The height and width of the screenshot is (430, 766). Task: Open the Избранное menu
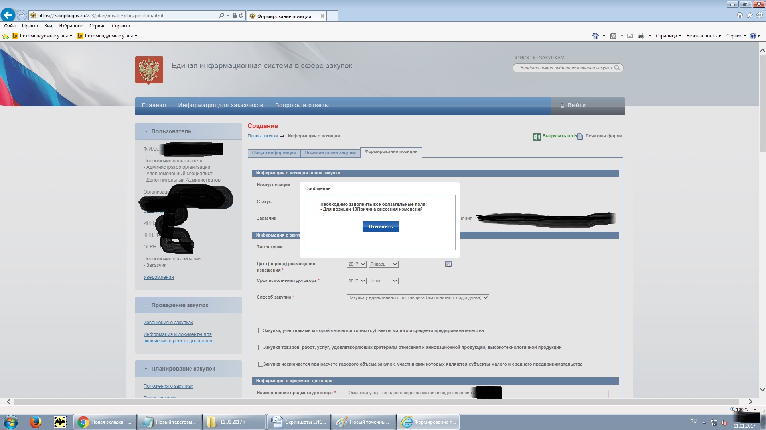71,26
